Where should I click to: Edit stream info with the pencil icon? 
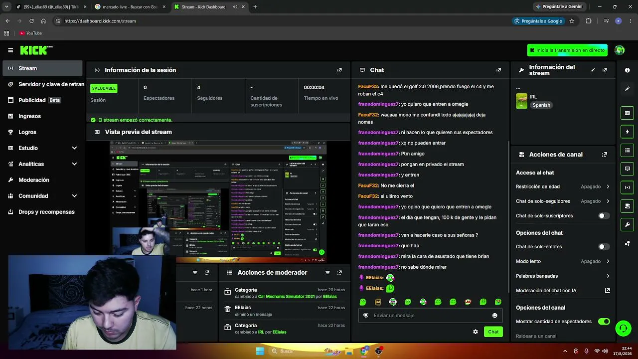click(x=593, y=70)
